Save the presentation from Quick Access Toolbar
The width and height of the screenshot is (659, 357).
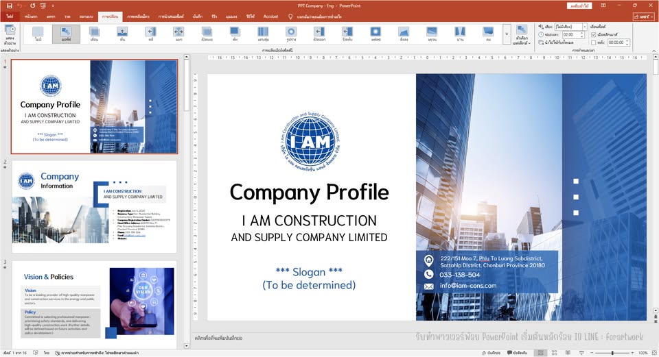point(9,6)
